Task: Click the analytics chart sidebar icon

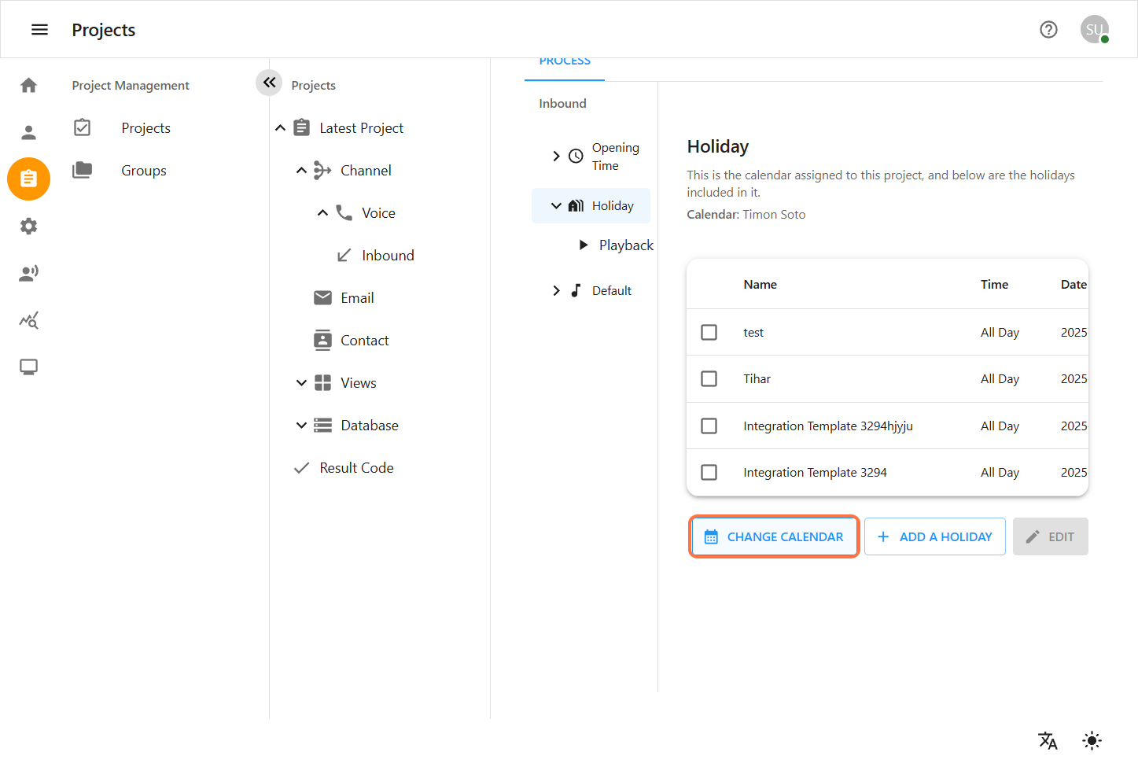Action: 29,320
